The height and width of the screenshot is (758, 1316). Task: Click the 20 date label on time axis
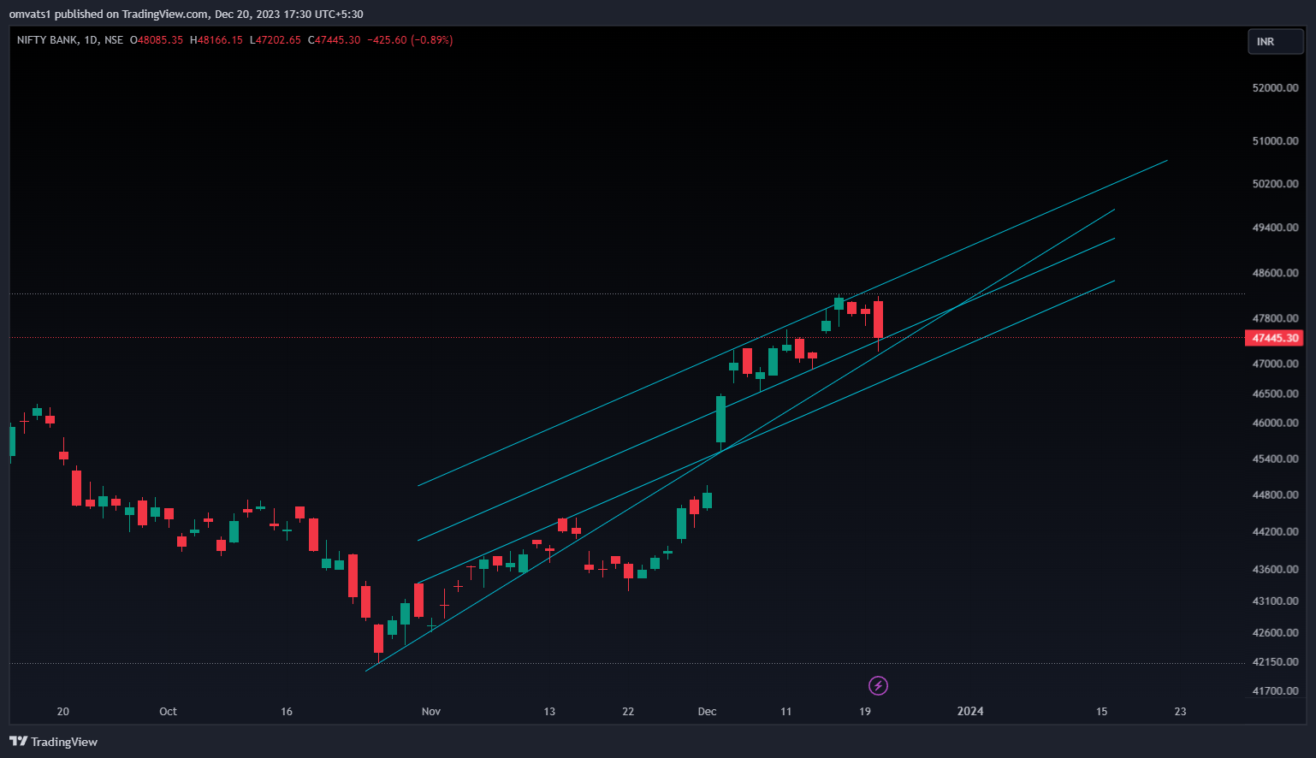pos(62,712)
